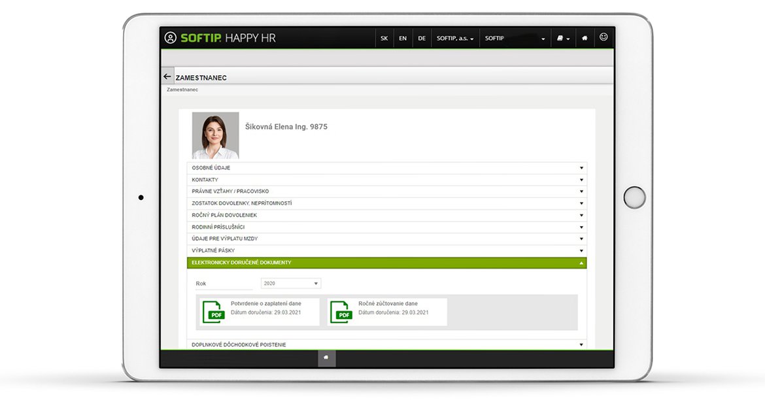Collapse the Elektronicky doručené dokumenty section
Viewport: 765px width, 400px height.
(386, 263)
